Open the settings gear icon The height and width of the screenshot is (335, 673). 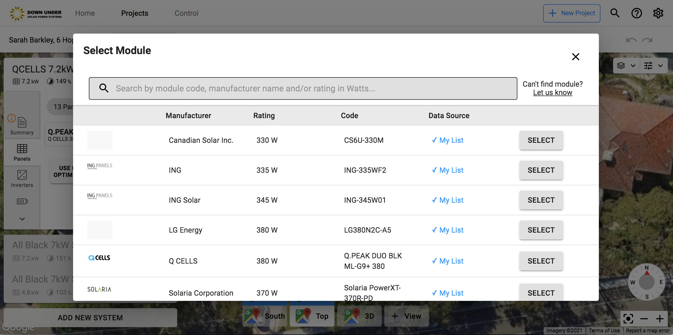tap(658, 13)
